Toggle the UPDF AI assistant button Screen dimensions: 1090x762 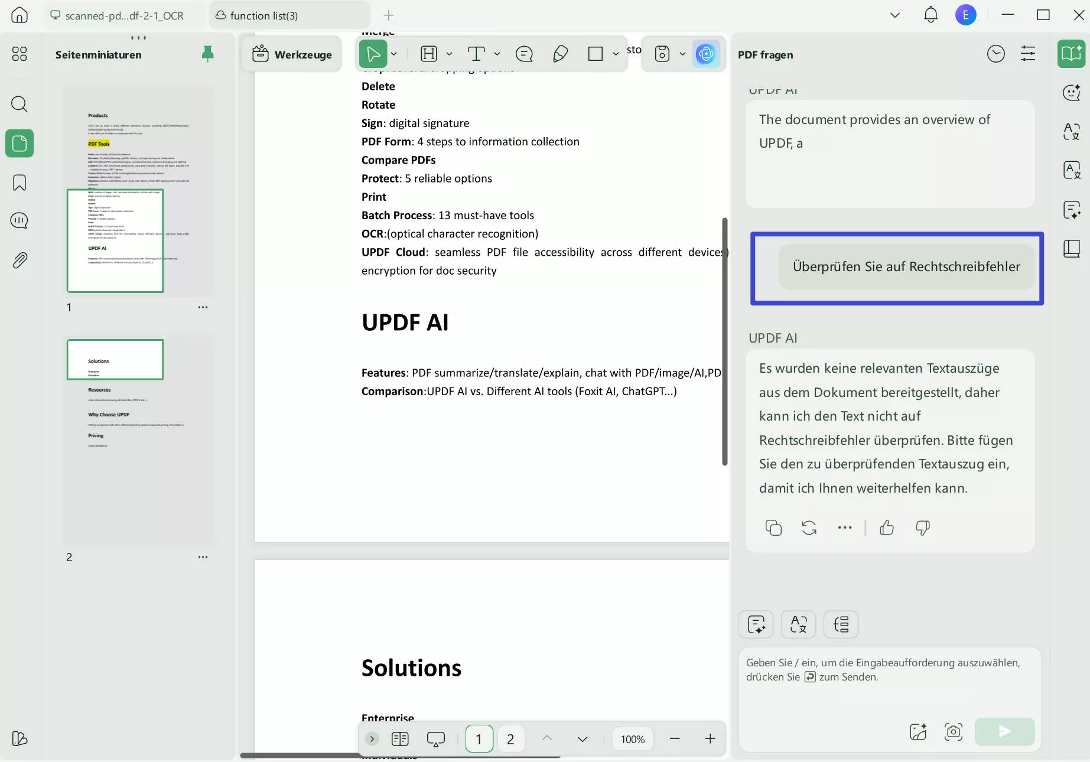point(706,54)
